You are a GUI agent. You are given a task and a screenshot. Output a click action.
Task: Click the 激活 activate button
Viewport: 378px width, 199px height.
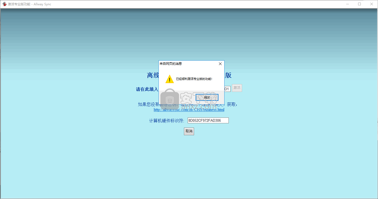(237, 88)
